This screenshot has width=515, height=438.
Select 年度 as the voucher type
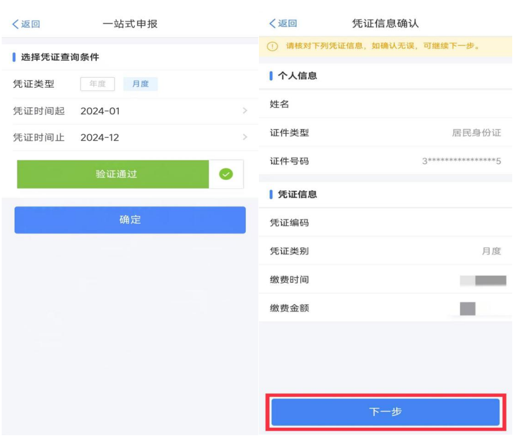(97, 84)
